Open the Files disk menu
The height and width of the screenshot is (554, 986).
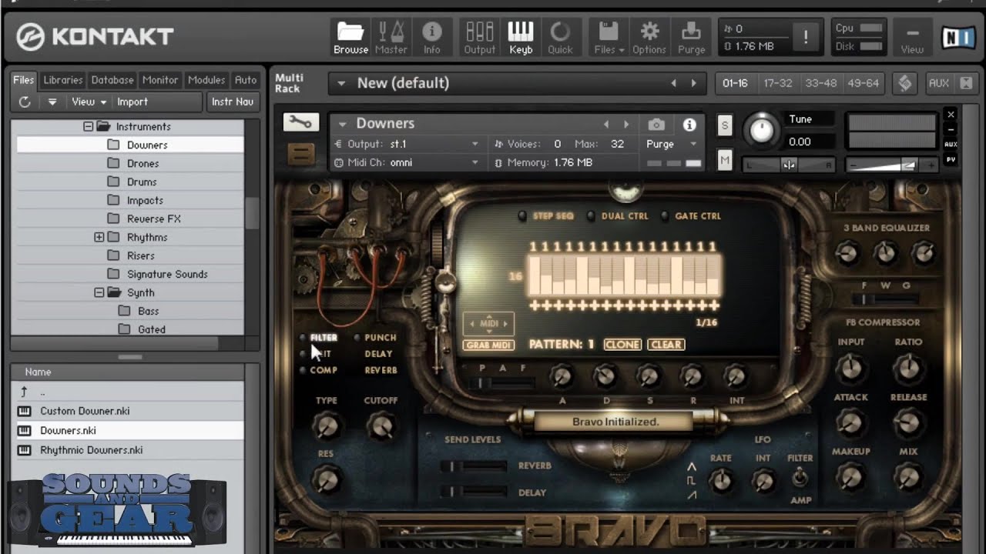[609, 37]
